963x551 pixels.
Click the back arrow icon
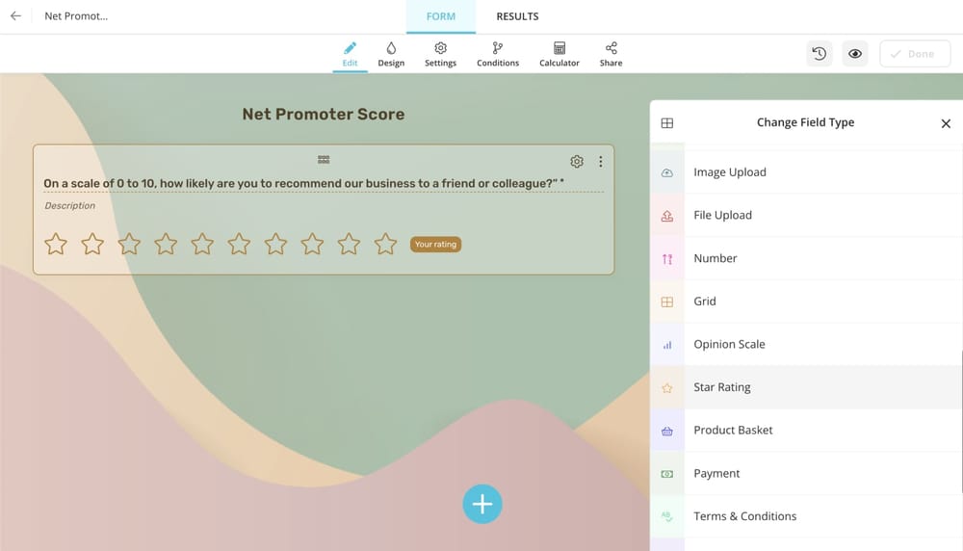(x=15, y=16)
